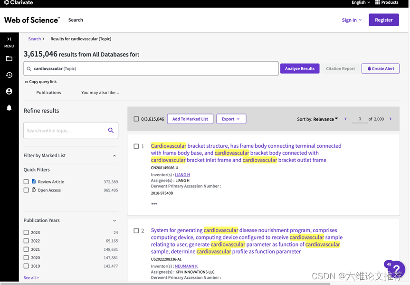Click the Clarivate logo
410x285 pixels.
[x=19, y=3]
